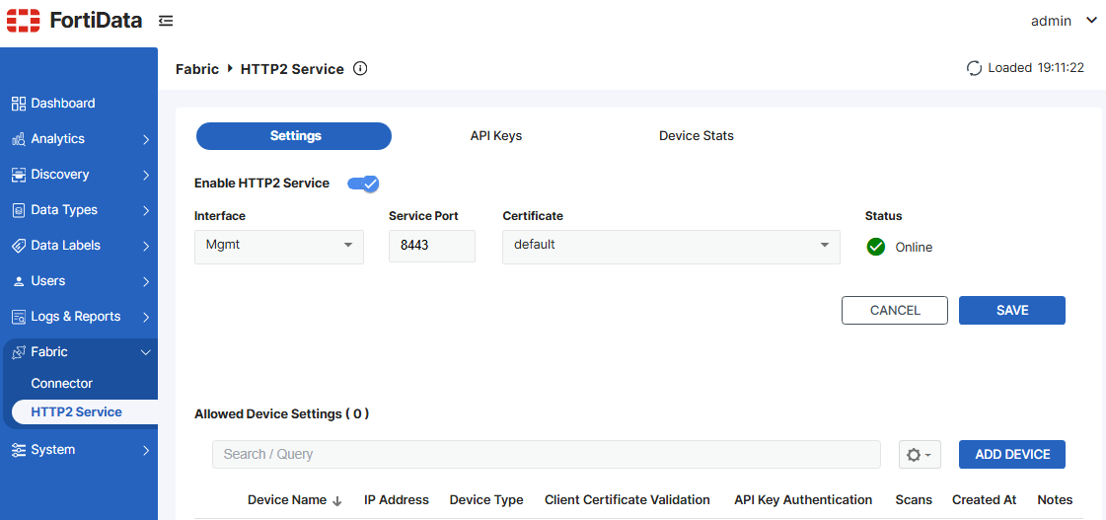The width and height of the screenshot is (1106, 520).
Task: Sort by Device Name arrow icon
Action: click(x=337, y=501)
